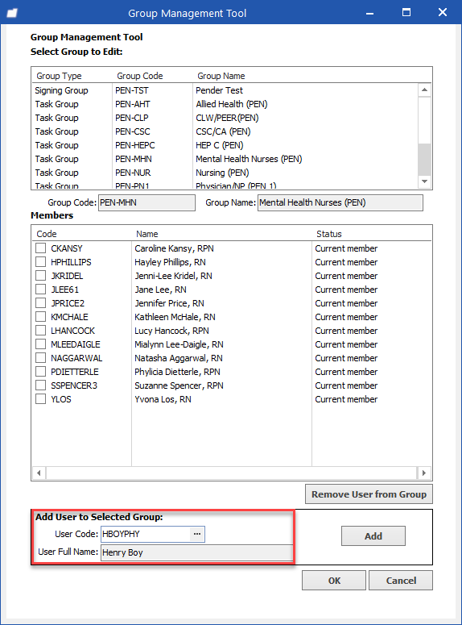This screenshot has width=462, height=625.
Task: Select the Nursing (PEN) group row
Action: (x=225, y=173)
